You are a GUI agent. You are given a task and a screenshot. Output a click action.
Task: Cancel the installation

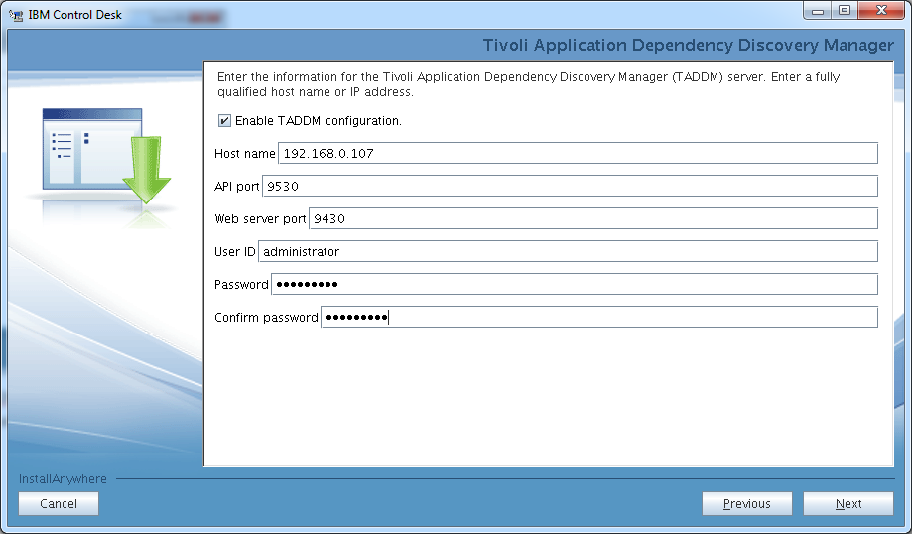59,504
